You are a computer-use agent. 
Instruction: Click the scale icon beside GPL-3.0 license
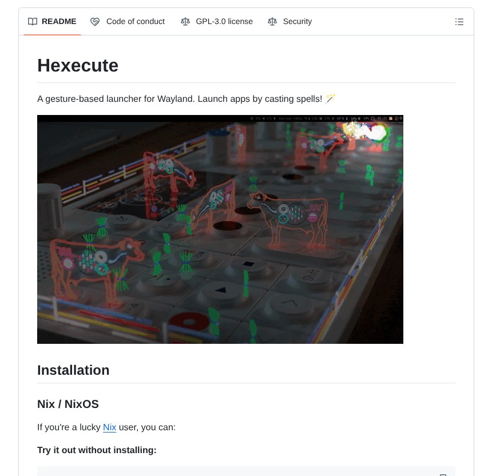point(185,22)
